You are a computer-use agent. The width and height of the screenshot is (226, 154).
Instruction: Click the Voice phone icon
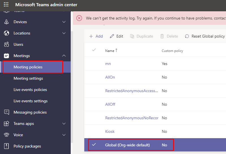click(x=7, y=135)
